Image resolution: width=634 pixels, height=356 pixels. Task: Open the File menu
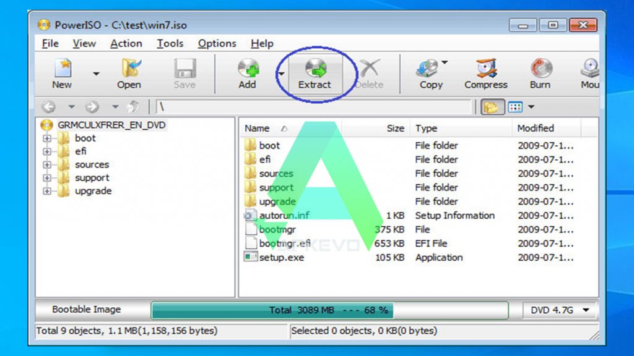tap(50, 43)
